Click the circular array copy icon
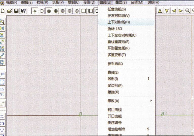This screenshot has width=194, height=136. (x=2, y=62)
